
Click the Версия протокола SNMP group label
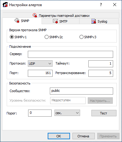coord(28,30)
